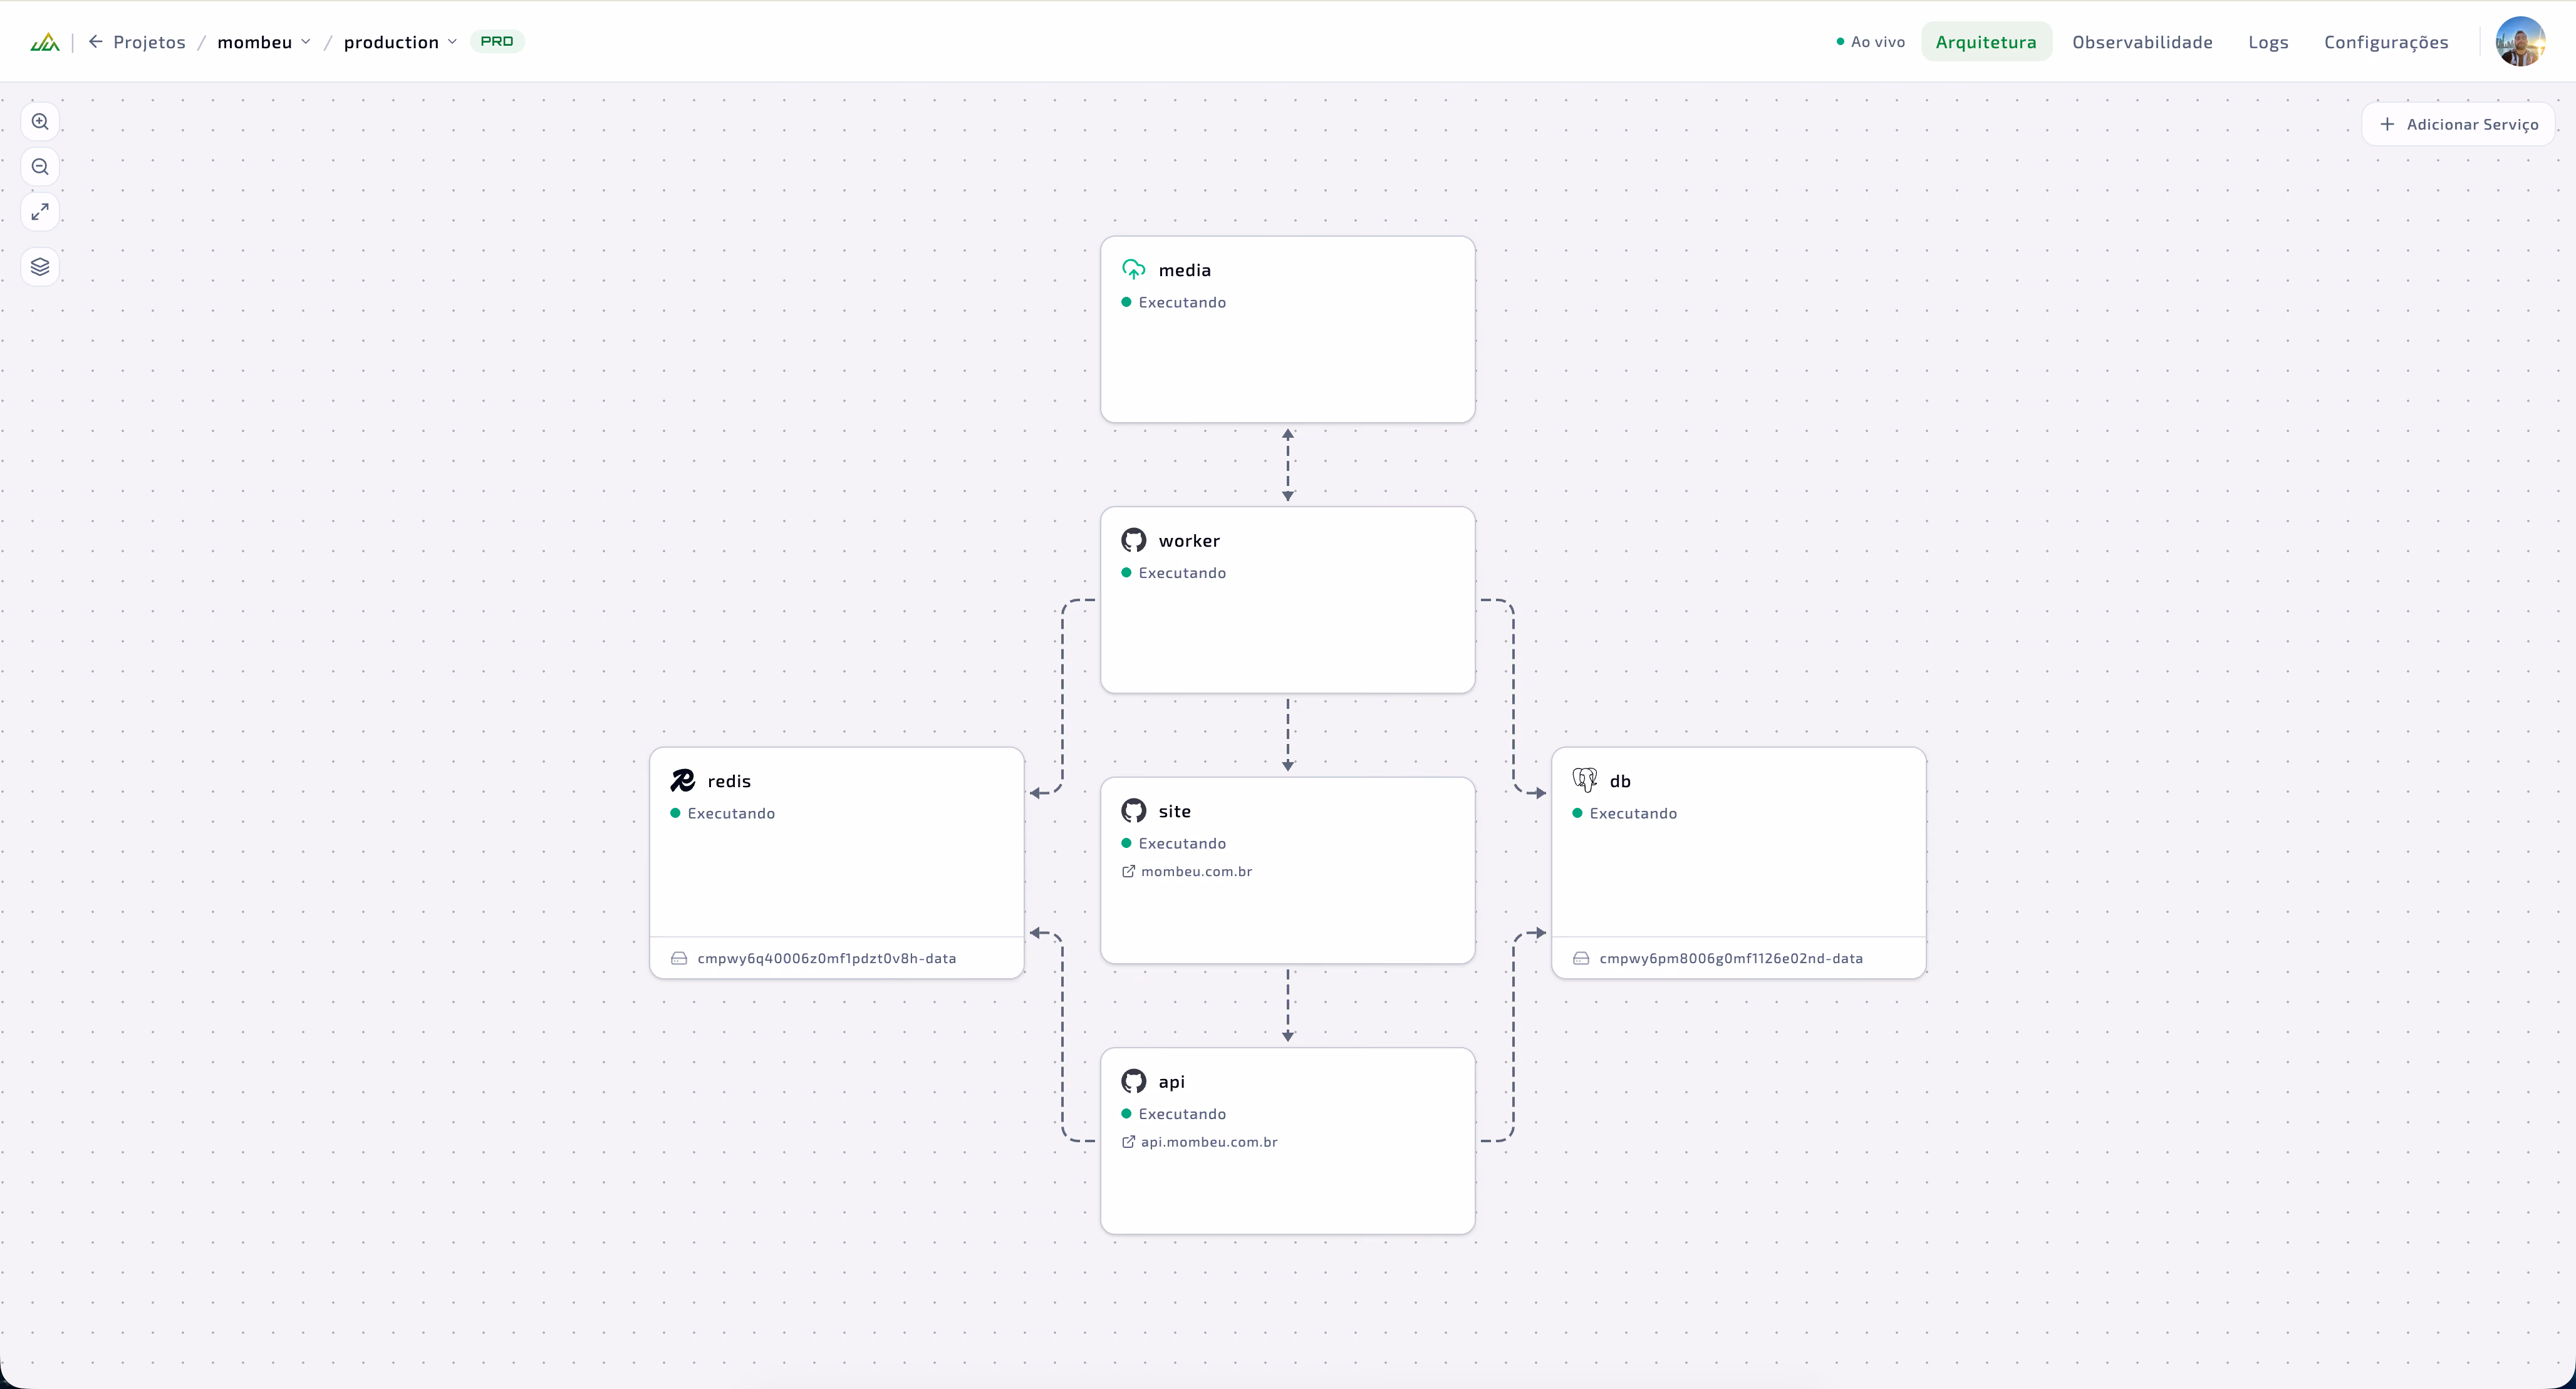The image size is (2576, 1389).
Task: Click the app logo in header
Action: pos(45,42)
